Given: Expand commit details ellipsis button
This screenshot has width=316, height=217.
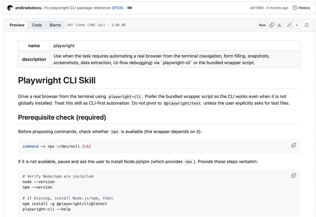Looking at the screenshot, I should (x=130, y=8).
